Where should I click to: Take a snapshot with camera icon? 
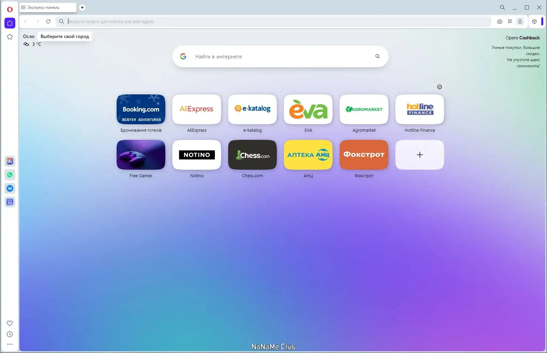click(x=500, y=21)
